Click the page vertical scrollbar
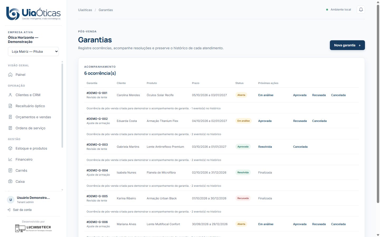The image size is (380, 237). pyautogui.click(x=378, y=104)
